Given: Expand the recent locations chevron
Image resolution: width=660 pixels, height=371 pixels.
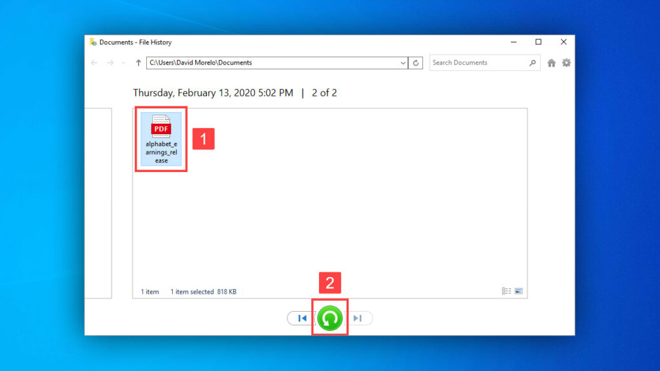Looking at the screenshot, I should tap(123, 63).
